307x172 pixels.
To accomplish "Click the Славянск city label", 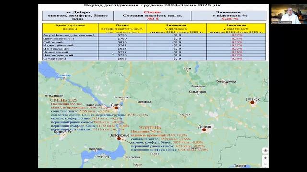I will (198, 86).
